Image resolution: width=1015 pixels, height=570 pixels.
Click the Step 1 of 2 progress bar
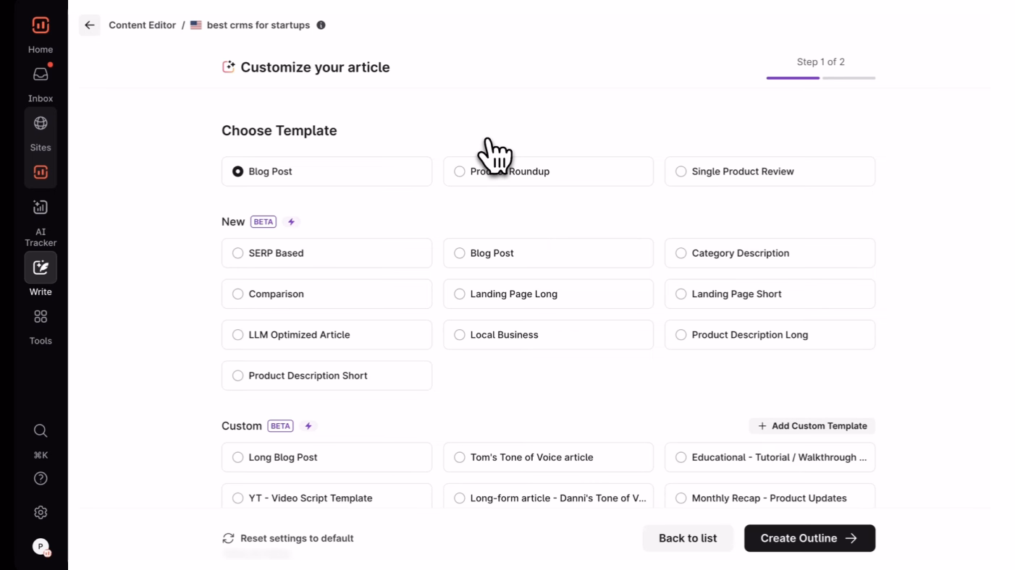820,77
